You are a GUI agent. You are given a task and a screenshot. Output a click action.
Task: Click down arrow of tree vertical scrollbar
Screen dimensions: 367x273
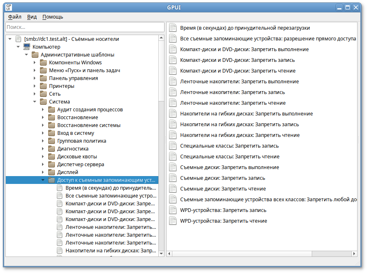point(161,254)
